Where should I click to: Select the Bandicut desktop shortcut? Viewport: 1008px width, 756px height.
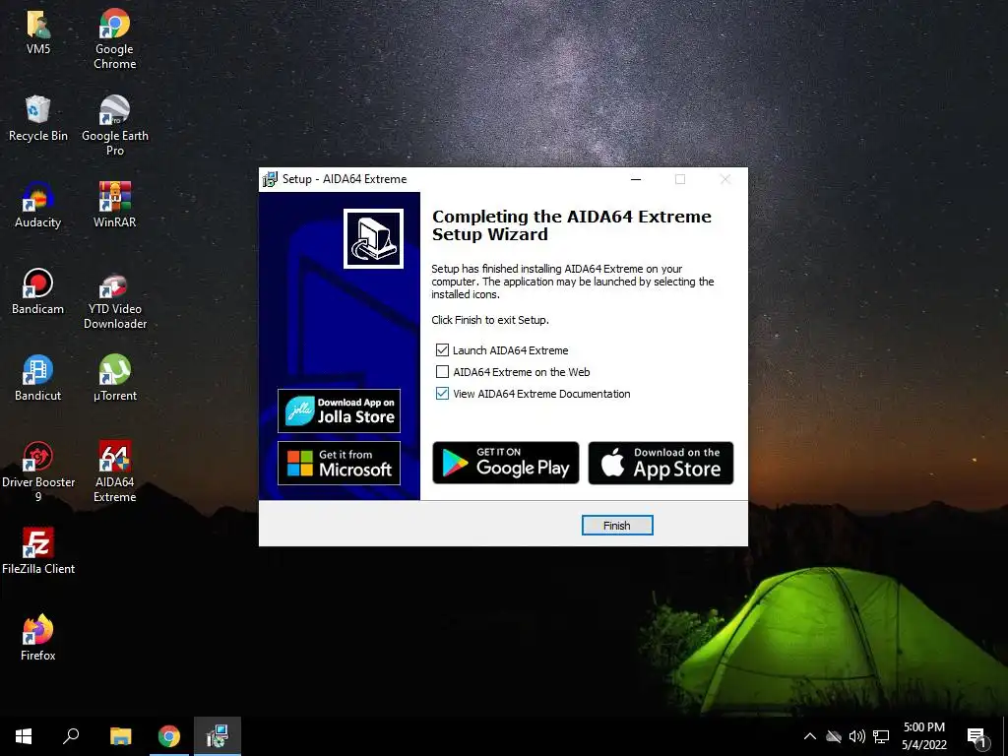38,379
